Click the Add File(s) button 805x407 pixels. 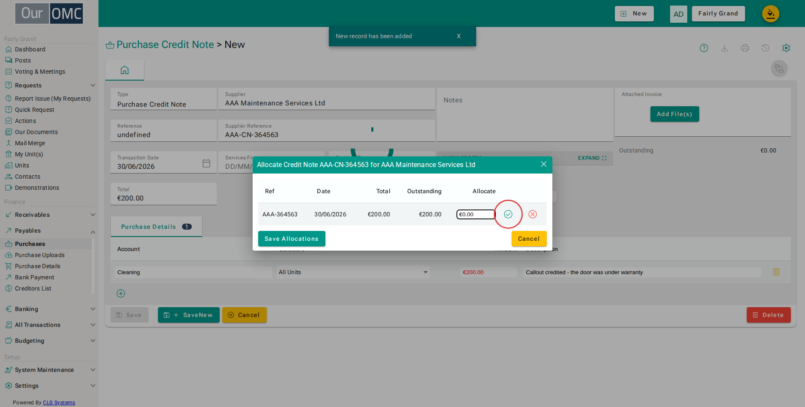[x=674, y=114]
